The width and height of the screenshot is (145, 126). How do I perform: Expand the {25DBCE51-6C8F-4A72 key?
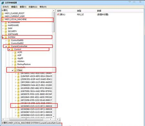[15, 79]
